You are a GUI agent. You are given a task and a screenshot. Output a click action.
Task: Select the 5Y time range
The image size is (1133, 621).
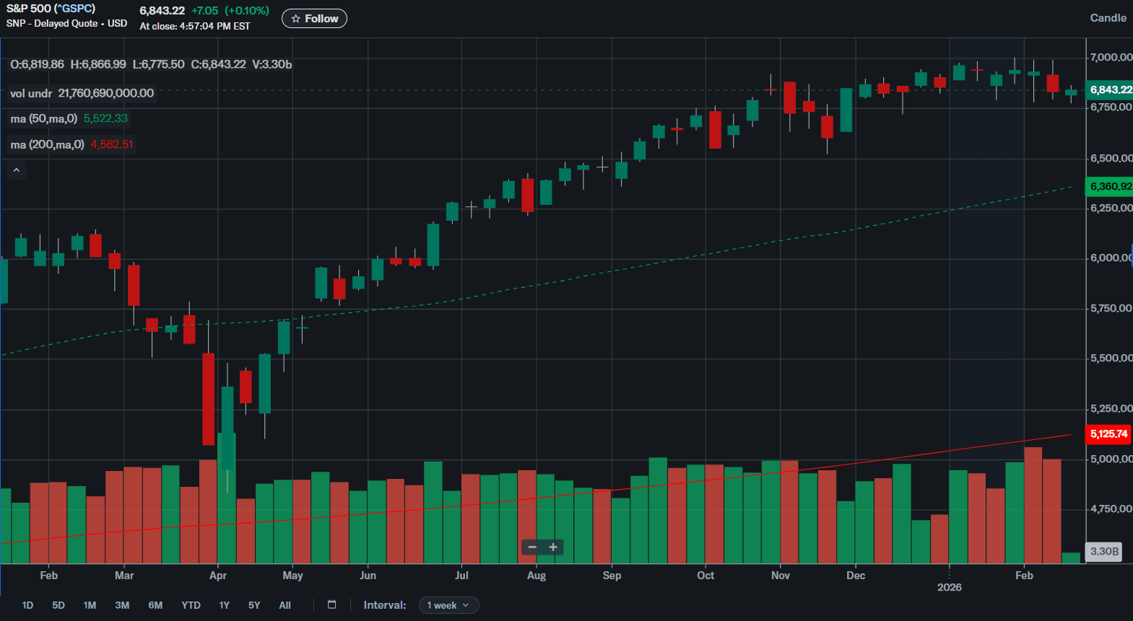coord(254,605)
